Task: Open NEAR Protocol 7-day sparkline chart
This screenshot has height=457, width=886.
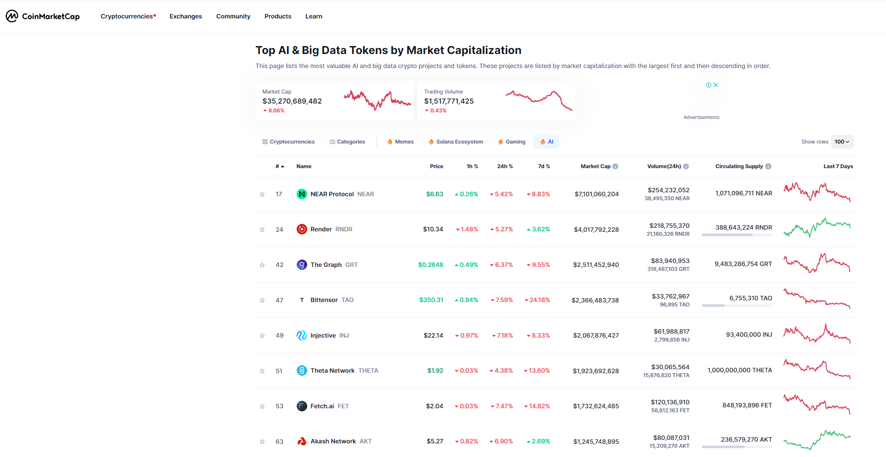Action: (817, 192)
